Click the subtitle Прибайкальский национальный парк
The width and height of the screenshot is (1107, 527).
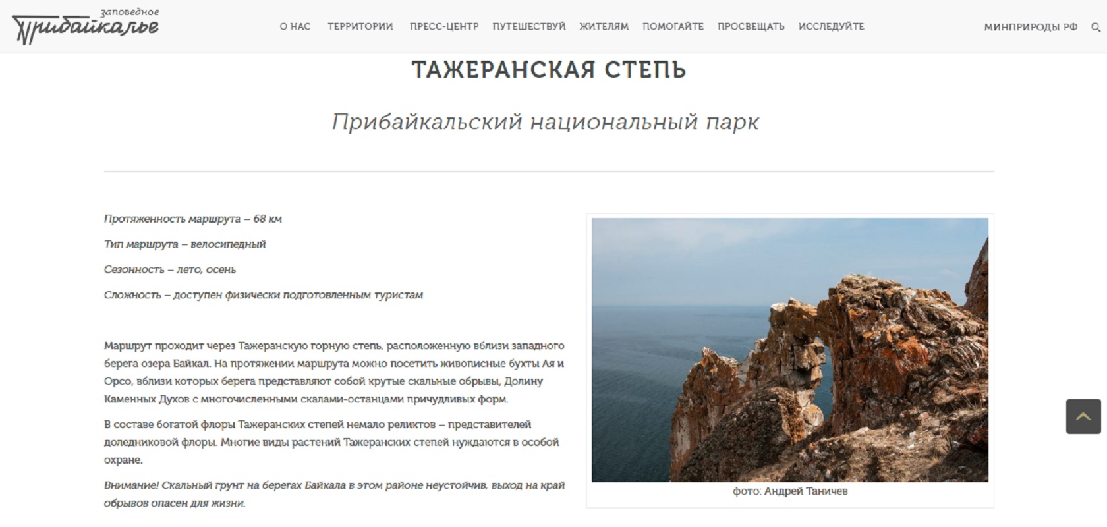click(x=546, y=122)
